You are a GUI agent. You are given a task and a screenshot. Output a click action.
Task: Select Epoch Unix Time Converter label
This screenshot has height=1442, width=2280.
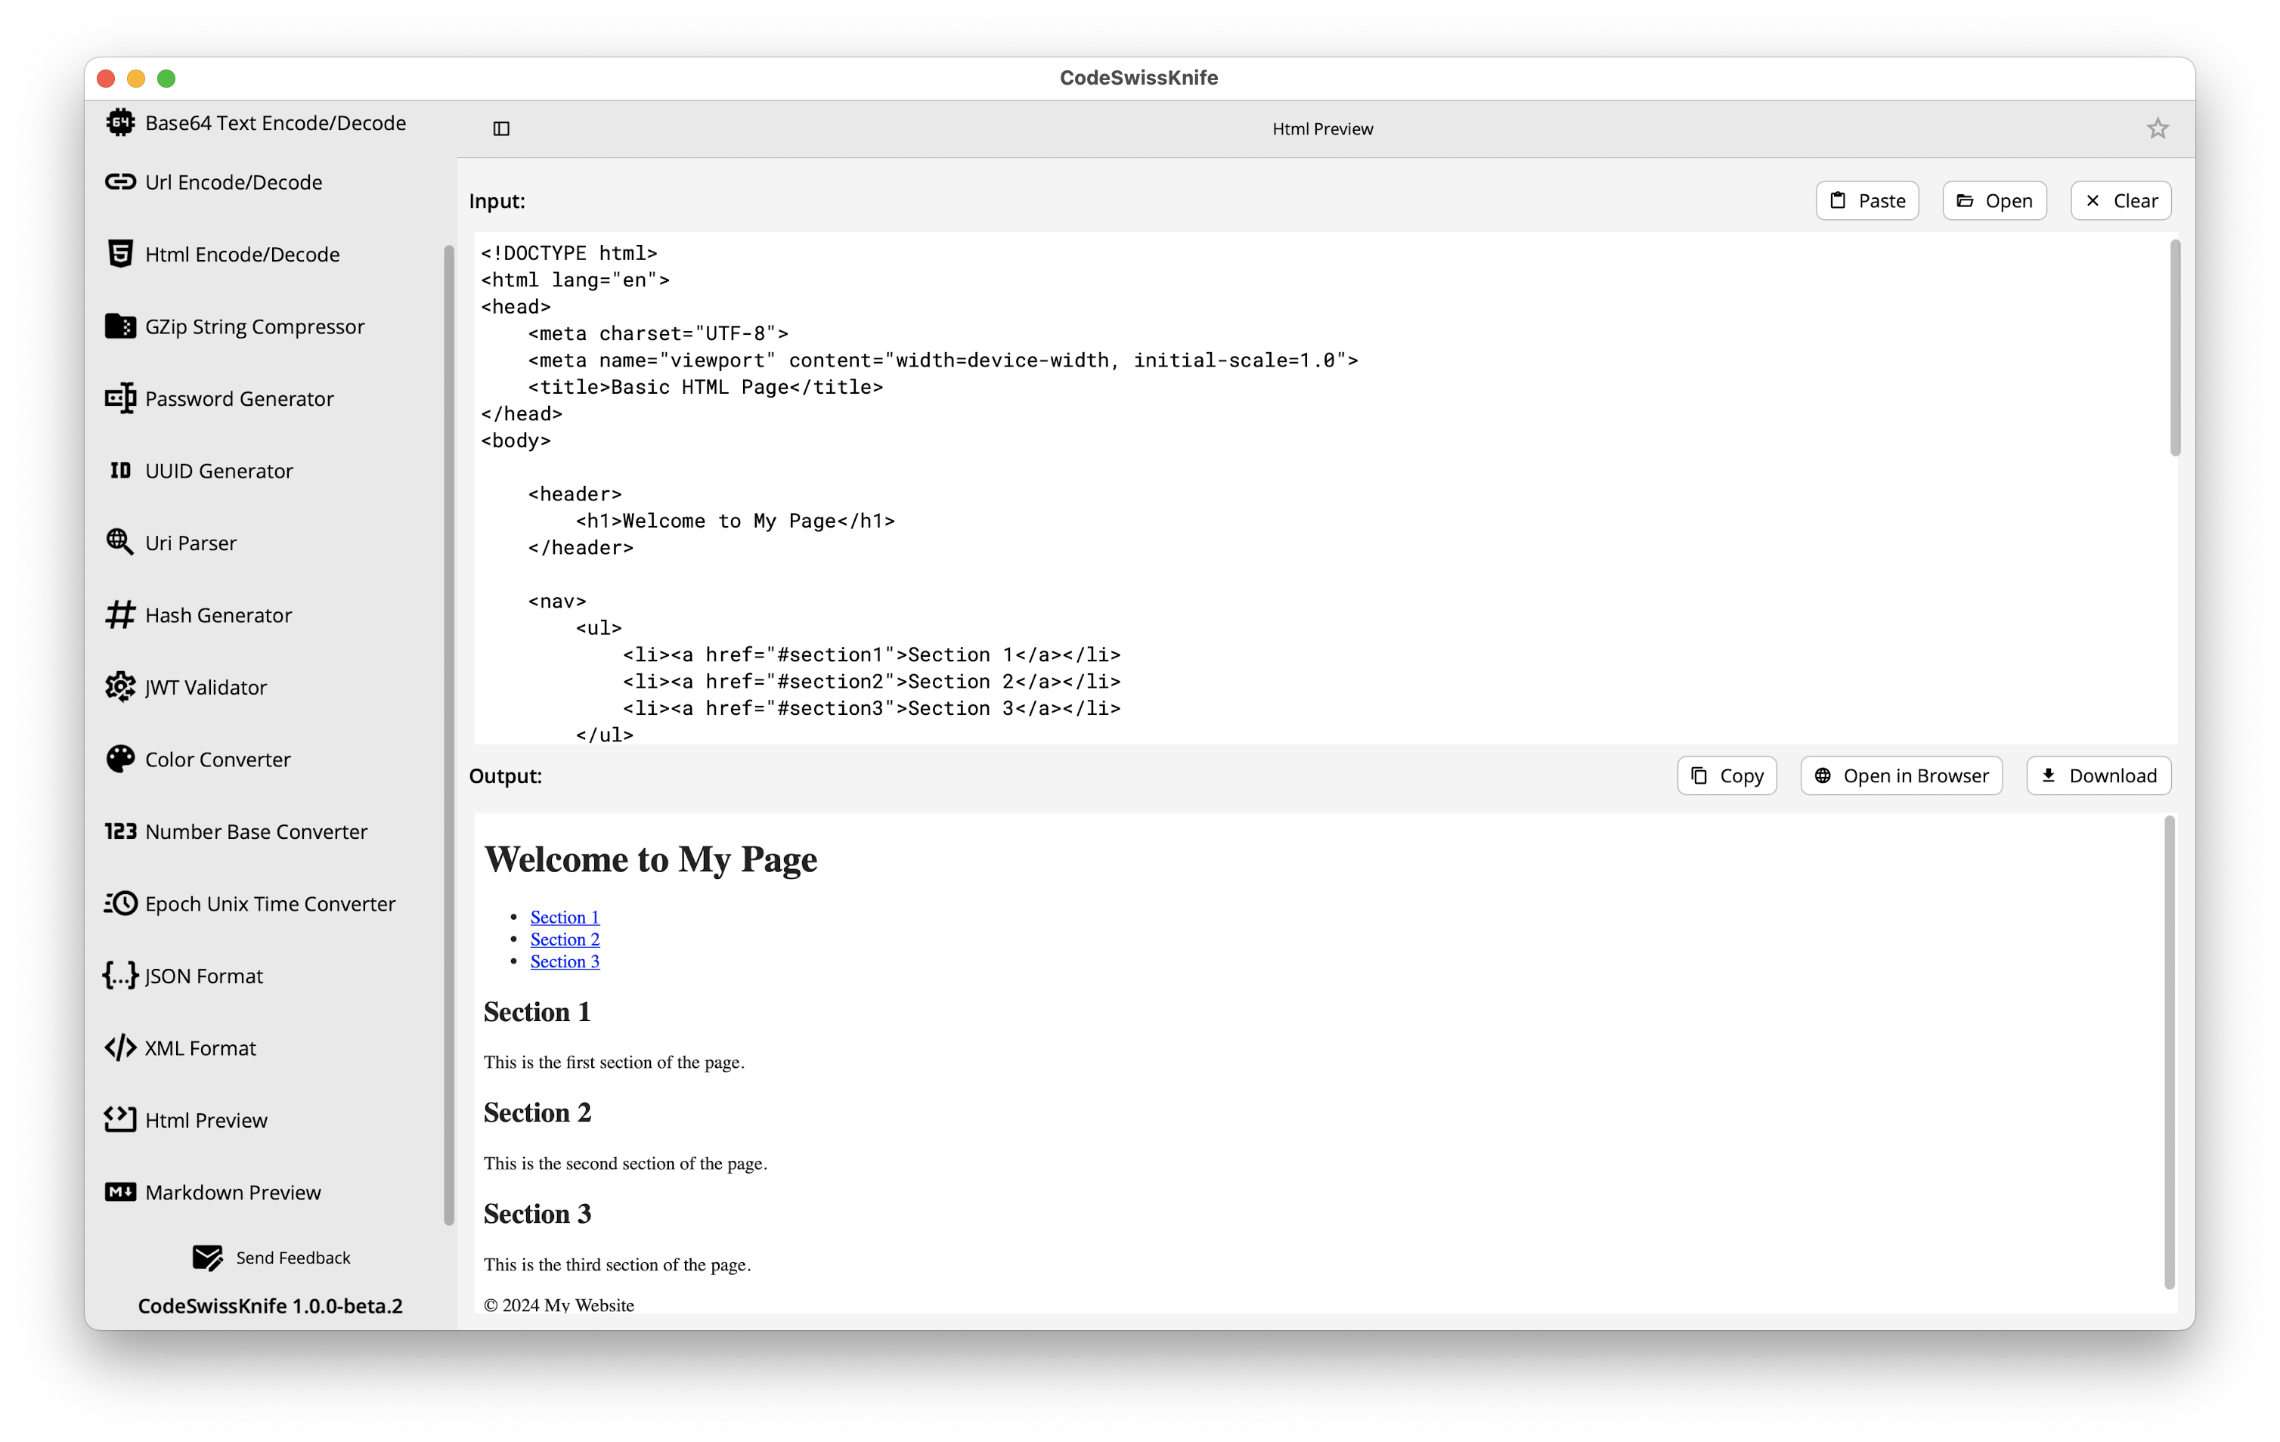click(271, 903)
